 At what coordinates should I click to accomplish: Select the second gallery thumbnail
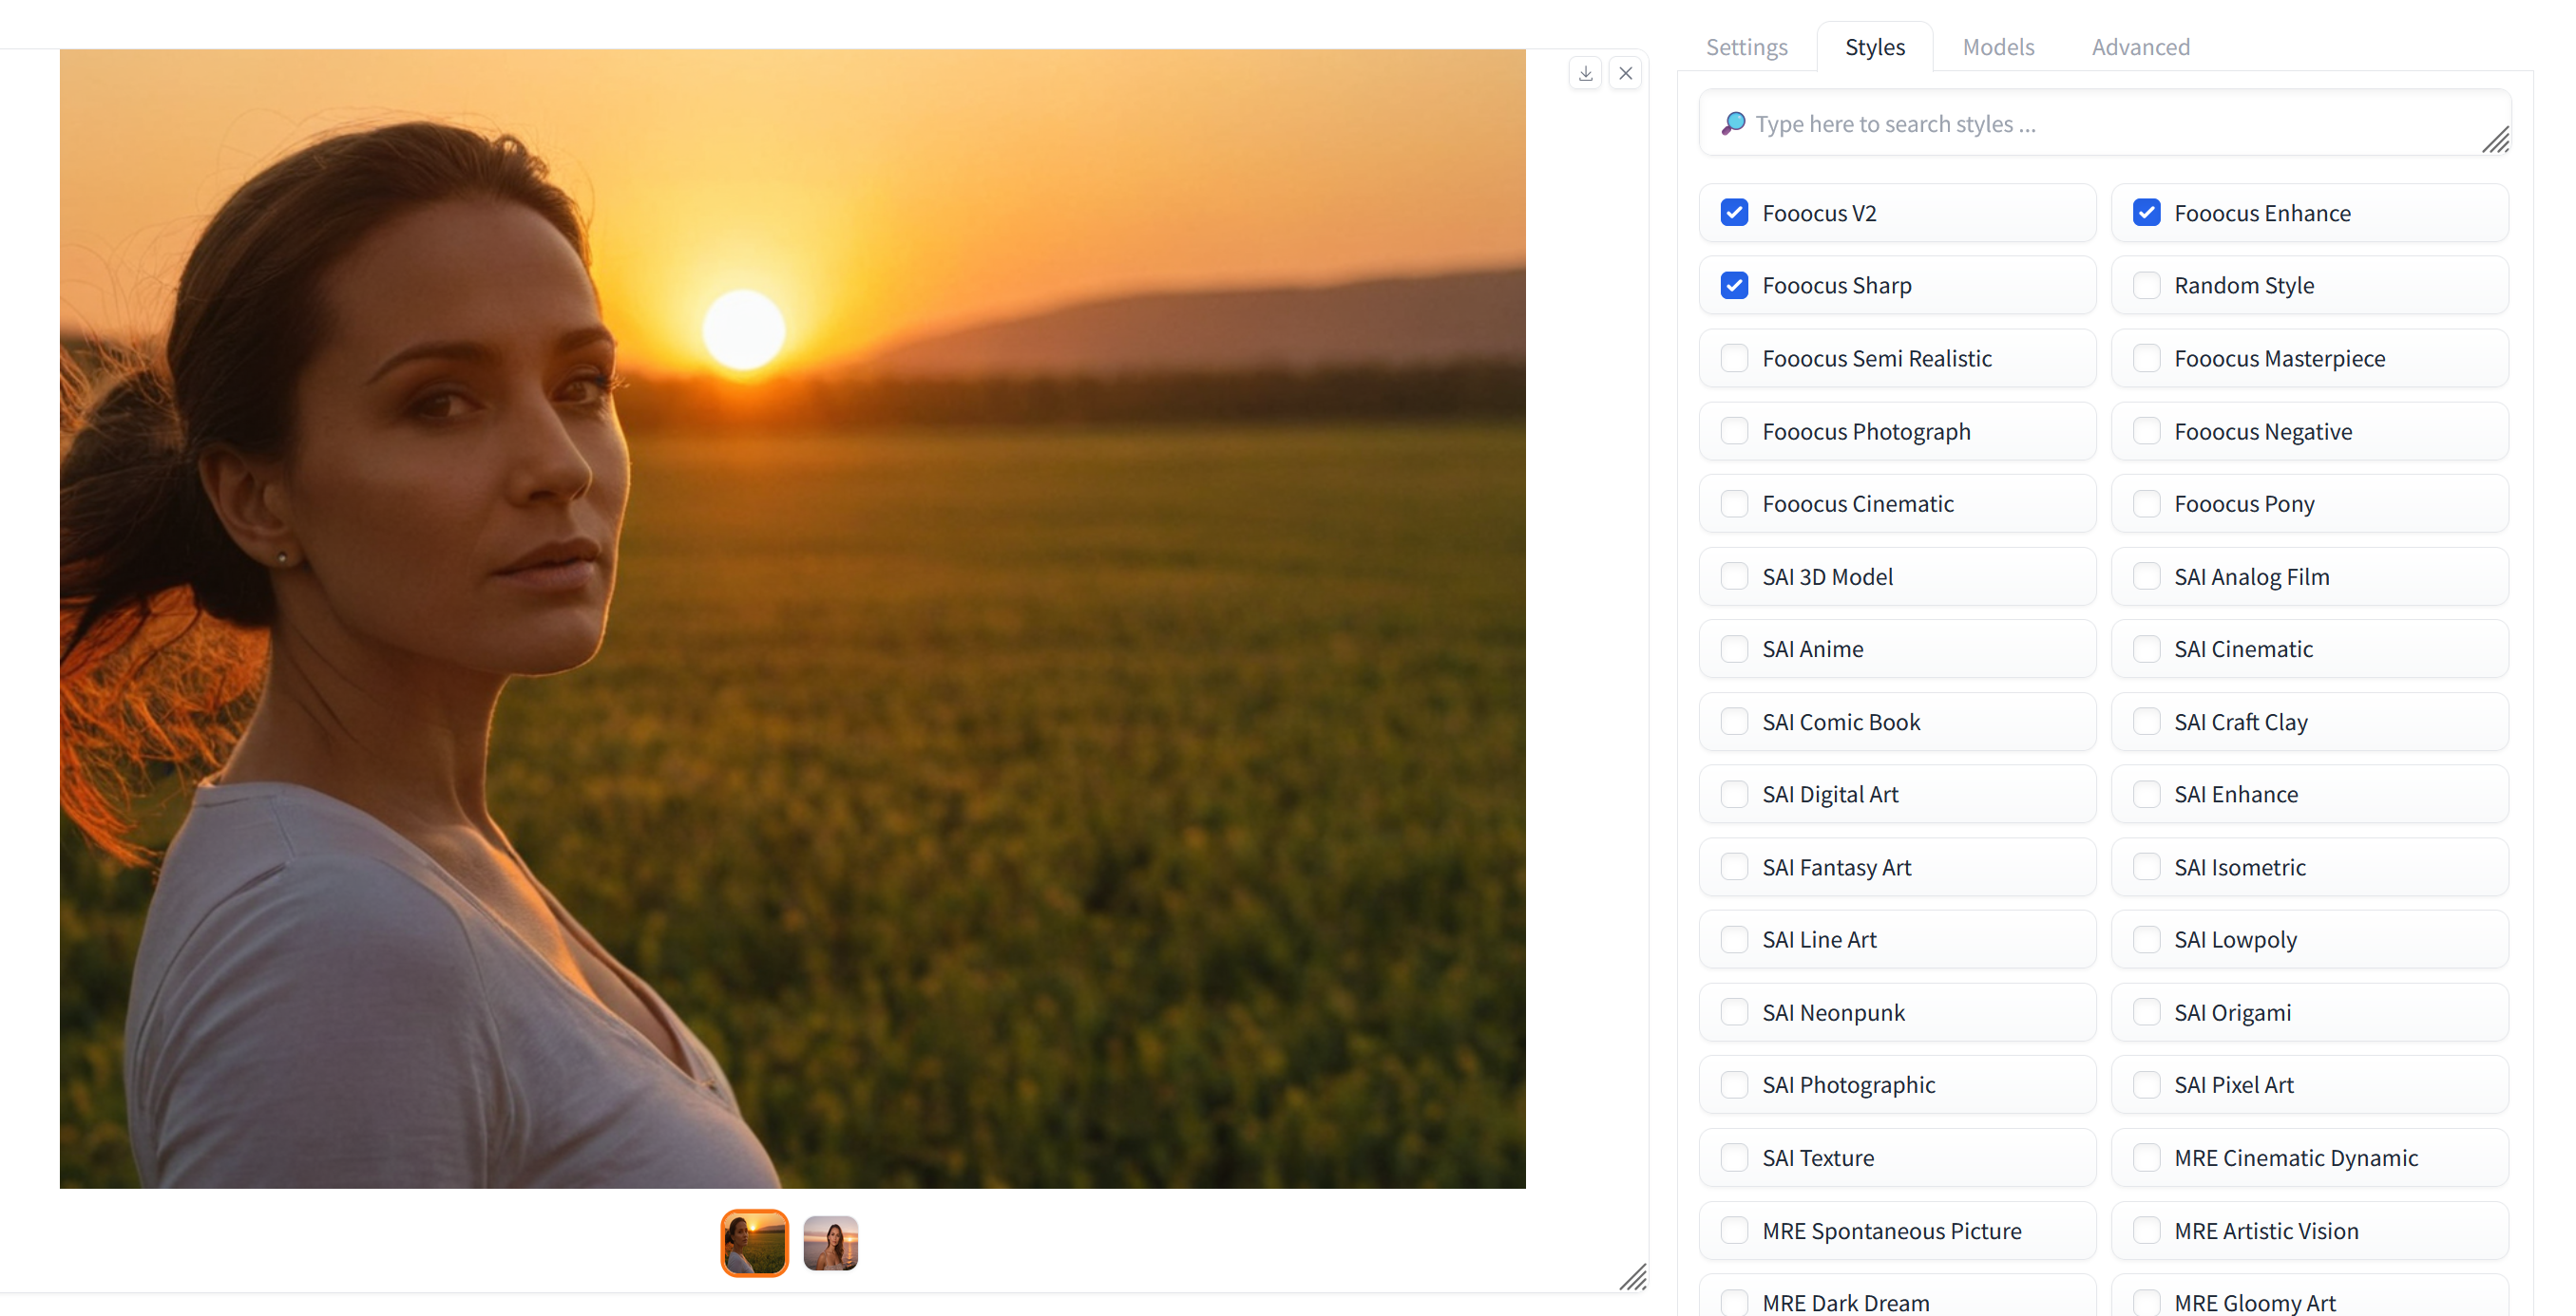click(830, 1243)
